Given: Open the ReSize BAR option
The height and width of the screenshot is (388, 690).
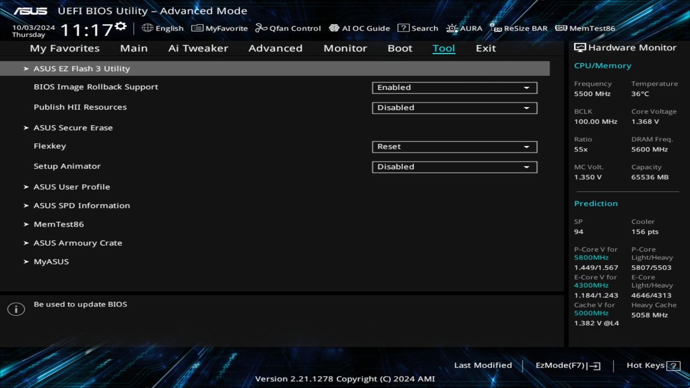Looking at the screenshot, I should pos(519,28).
